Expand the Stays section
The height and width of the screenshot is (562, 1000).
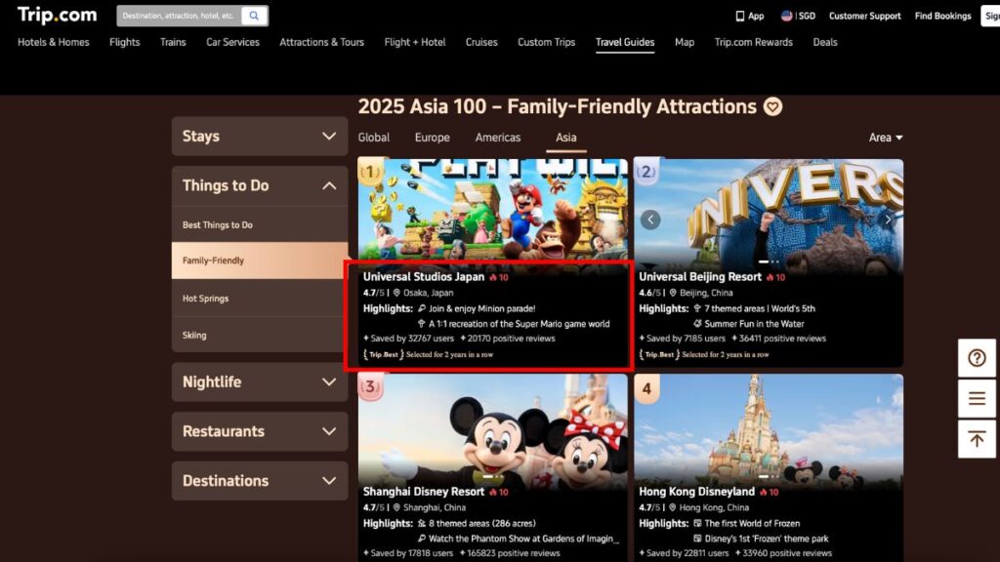pos(260,136)
